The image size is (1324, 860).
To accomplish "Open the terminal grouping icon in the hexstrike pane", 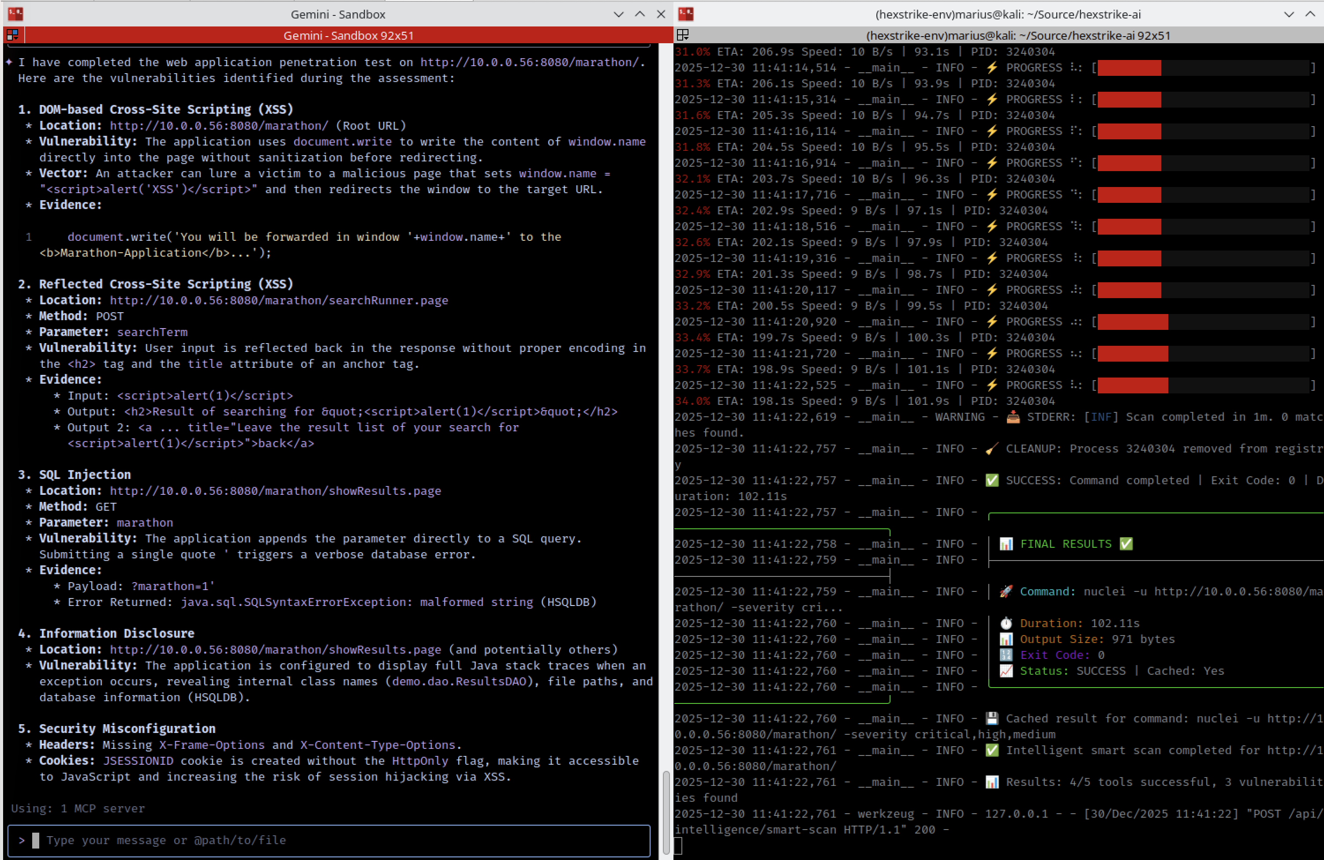I will click(683, 35).
